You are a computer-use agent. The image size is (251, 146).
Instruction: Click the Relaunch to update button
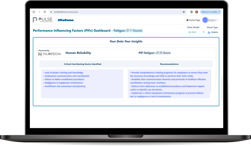(x=209, y=12)
